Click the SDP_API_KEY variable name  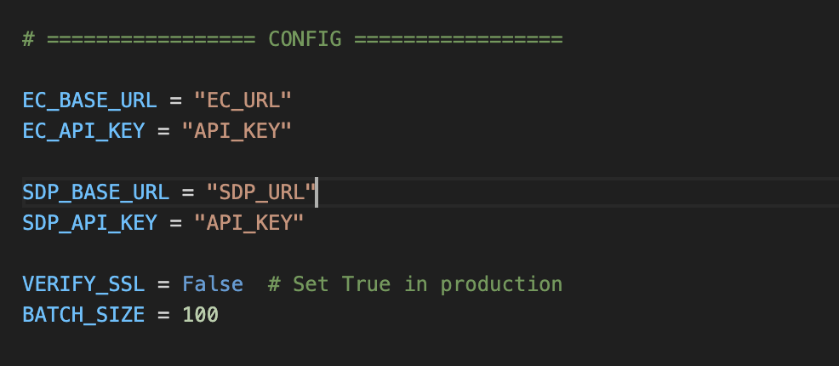pos(89,223)
